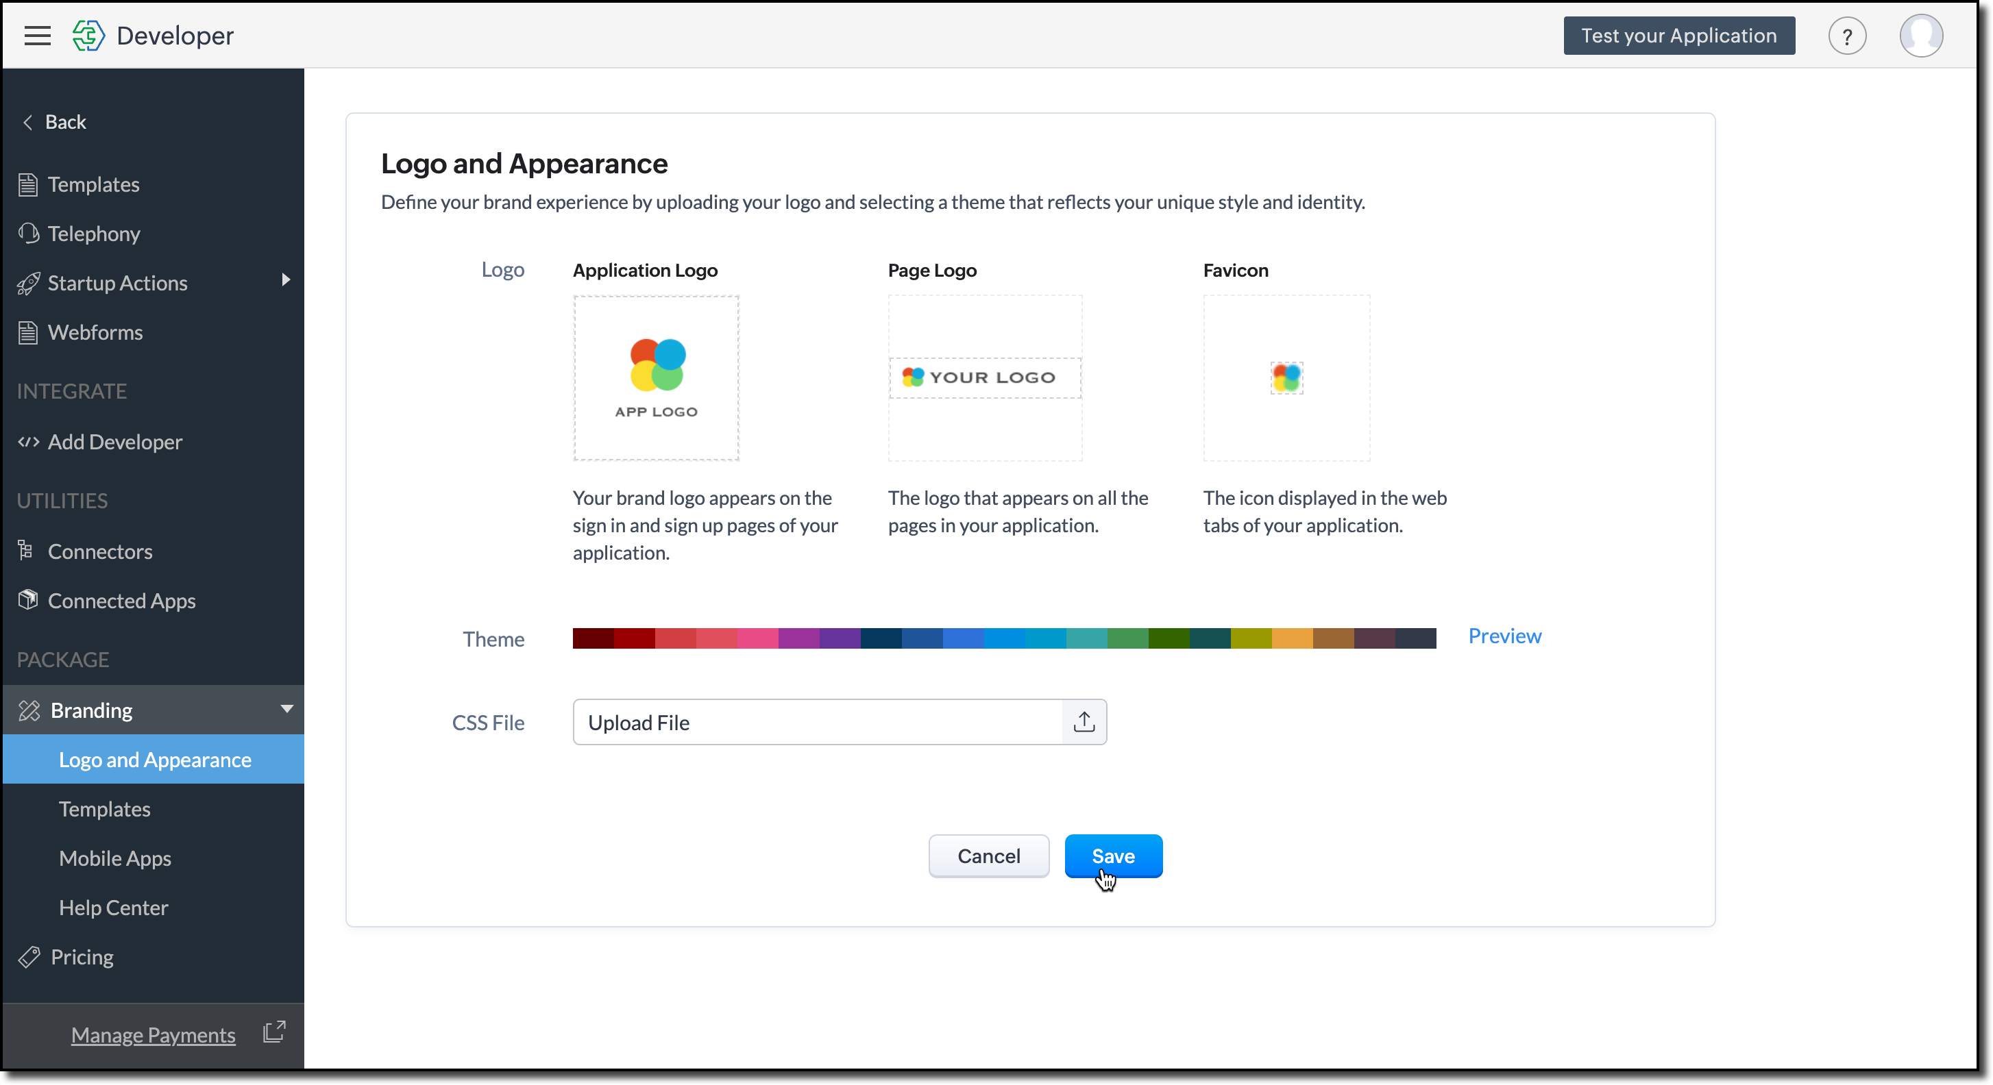Click the CSS file upload icon

[1084, 721]
